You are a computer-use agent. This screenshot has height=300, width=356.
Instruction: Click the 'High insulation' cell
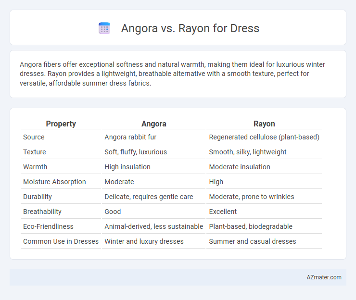coord(127,167)
